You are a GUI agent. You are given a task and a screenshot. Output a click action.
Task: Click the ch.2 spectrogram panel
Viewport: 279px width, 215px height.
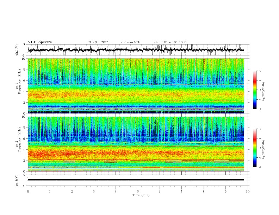pos(136,144)
